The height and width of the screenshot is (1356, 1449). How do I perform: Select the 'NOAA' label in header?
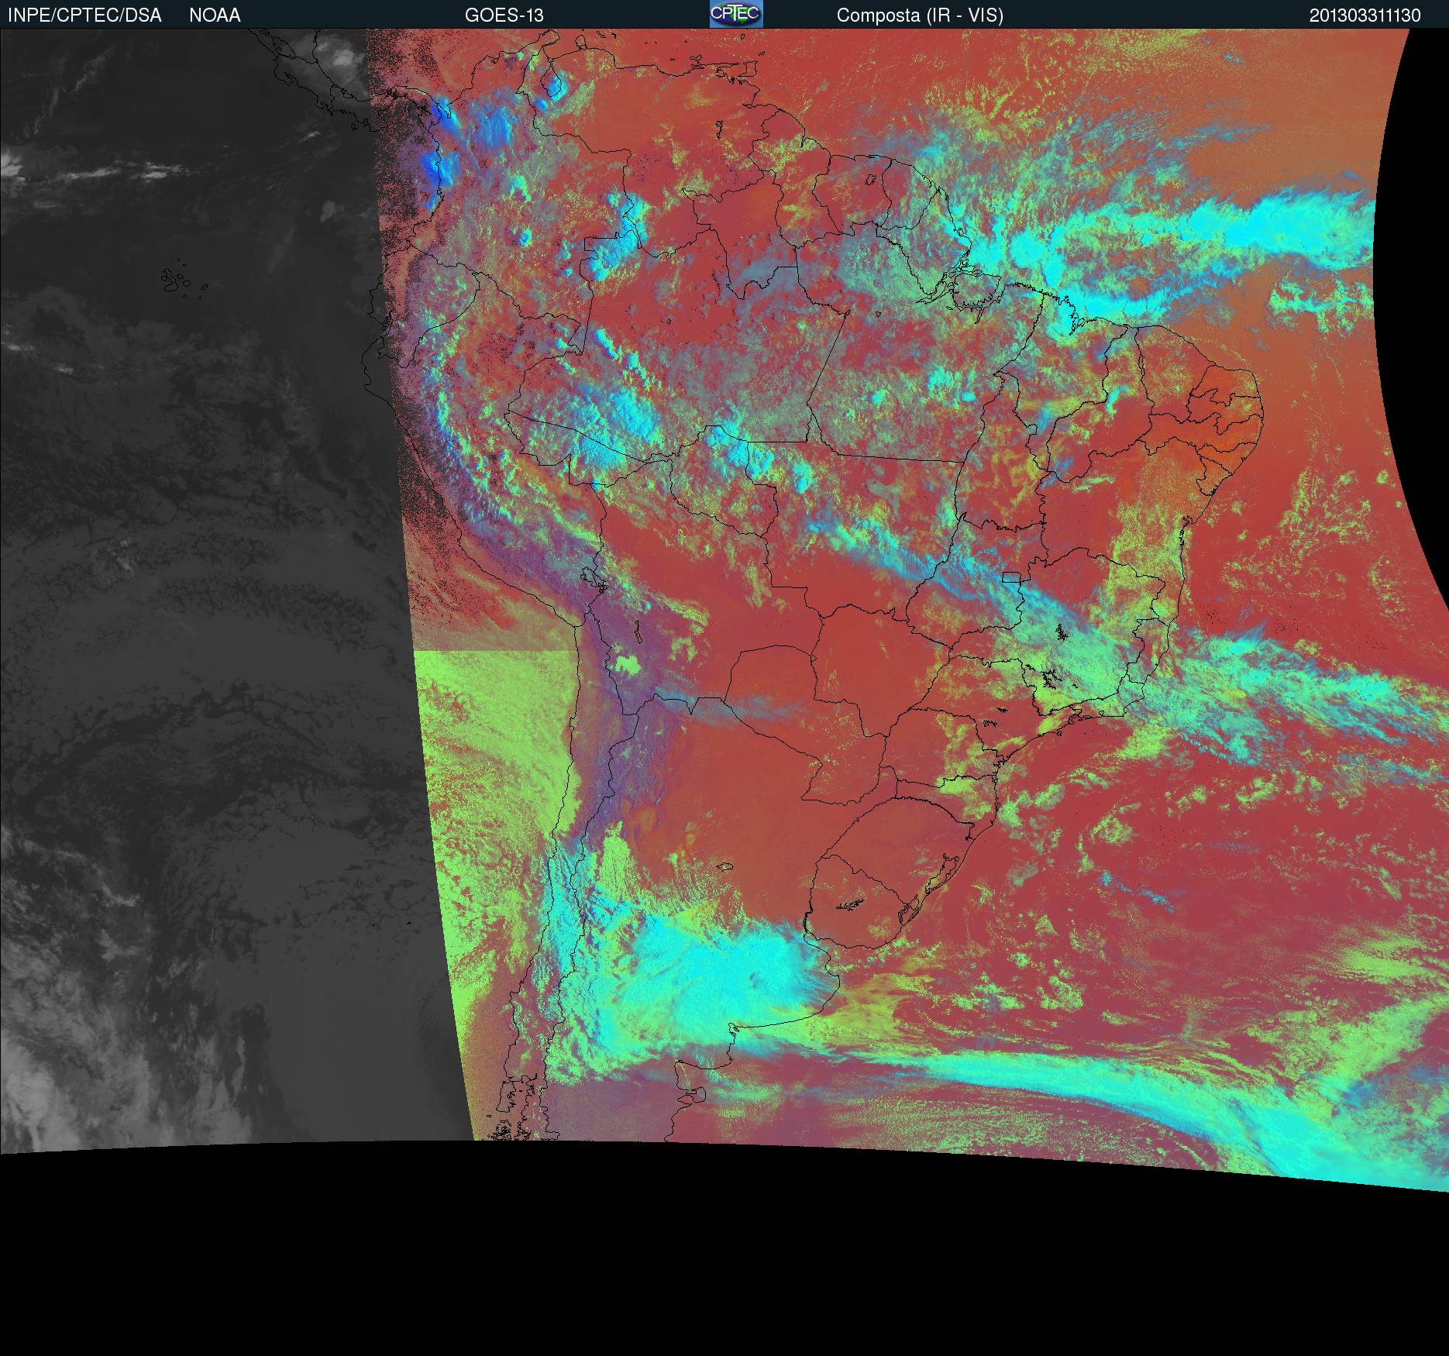click(215, 15)
